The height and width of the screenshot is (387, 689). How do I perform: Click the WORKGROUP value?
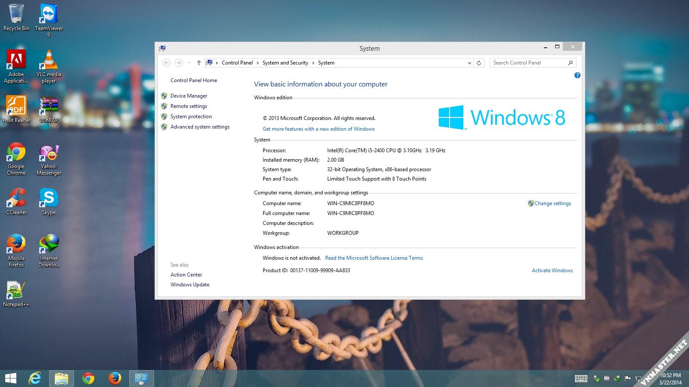(x=343, y=233)
